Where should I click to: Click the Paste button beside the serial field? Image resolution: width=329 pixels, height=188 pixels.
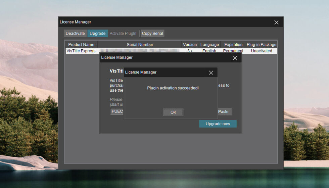click(x=225, y=111)
